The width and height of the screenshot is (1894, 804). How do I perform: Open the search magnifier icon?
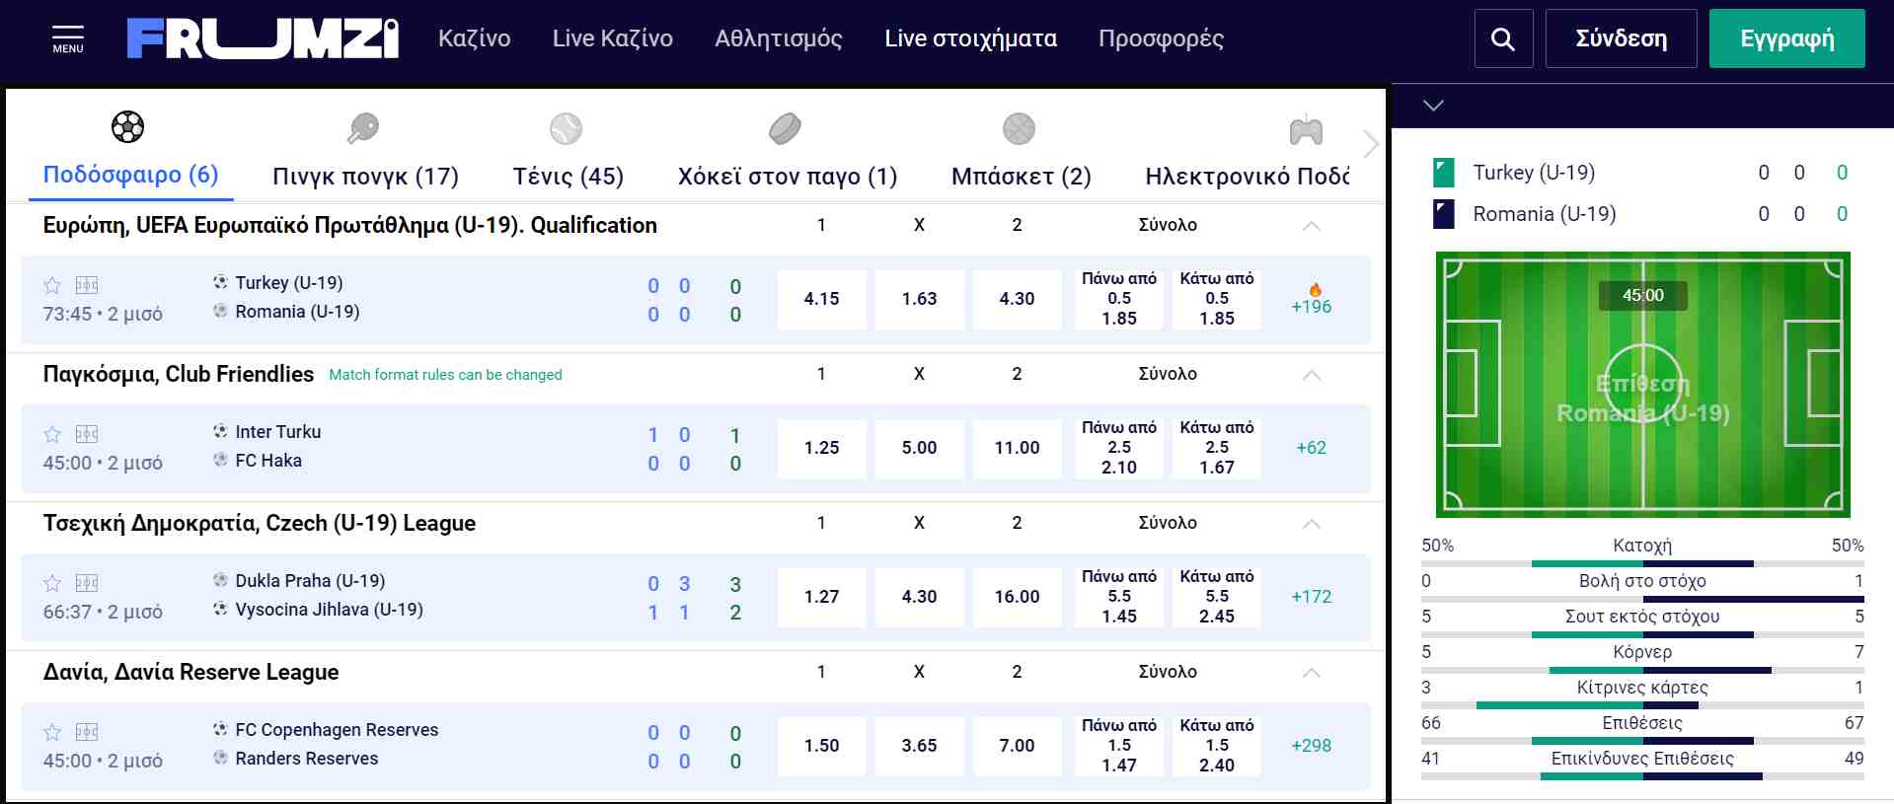1503,38
